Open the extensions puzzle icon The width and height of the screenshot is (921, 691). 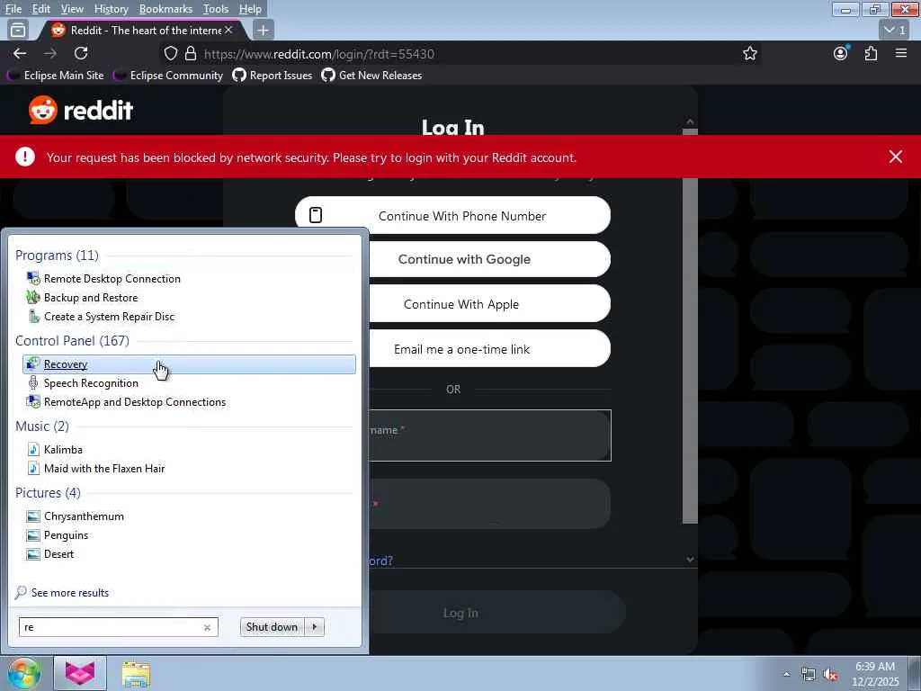pyautogui.click(x=871, y=53)
